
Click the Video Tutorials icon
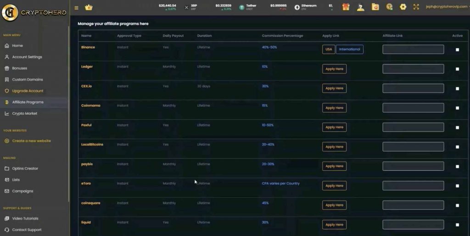pos(7,219)
